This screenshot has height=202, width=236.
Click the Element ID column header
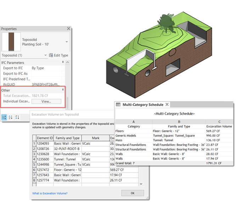click(x=45, y=138)
